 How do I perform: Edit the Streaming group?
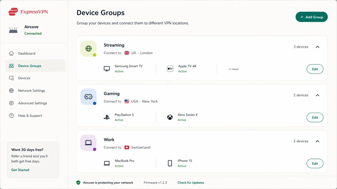(315, 69)
